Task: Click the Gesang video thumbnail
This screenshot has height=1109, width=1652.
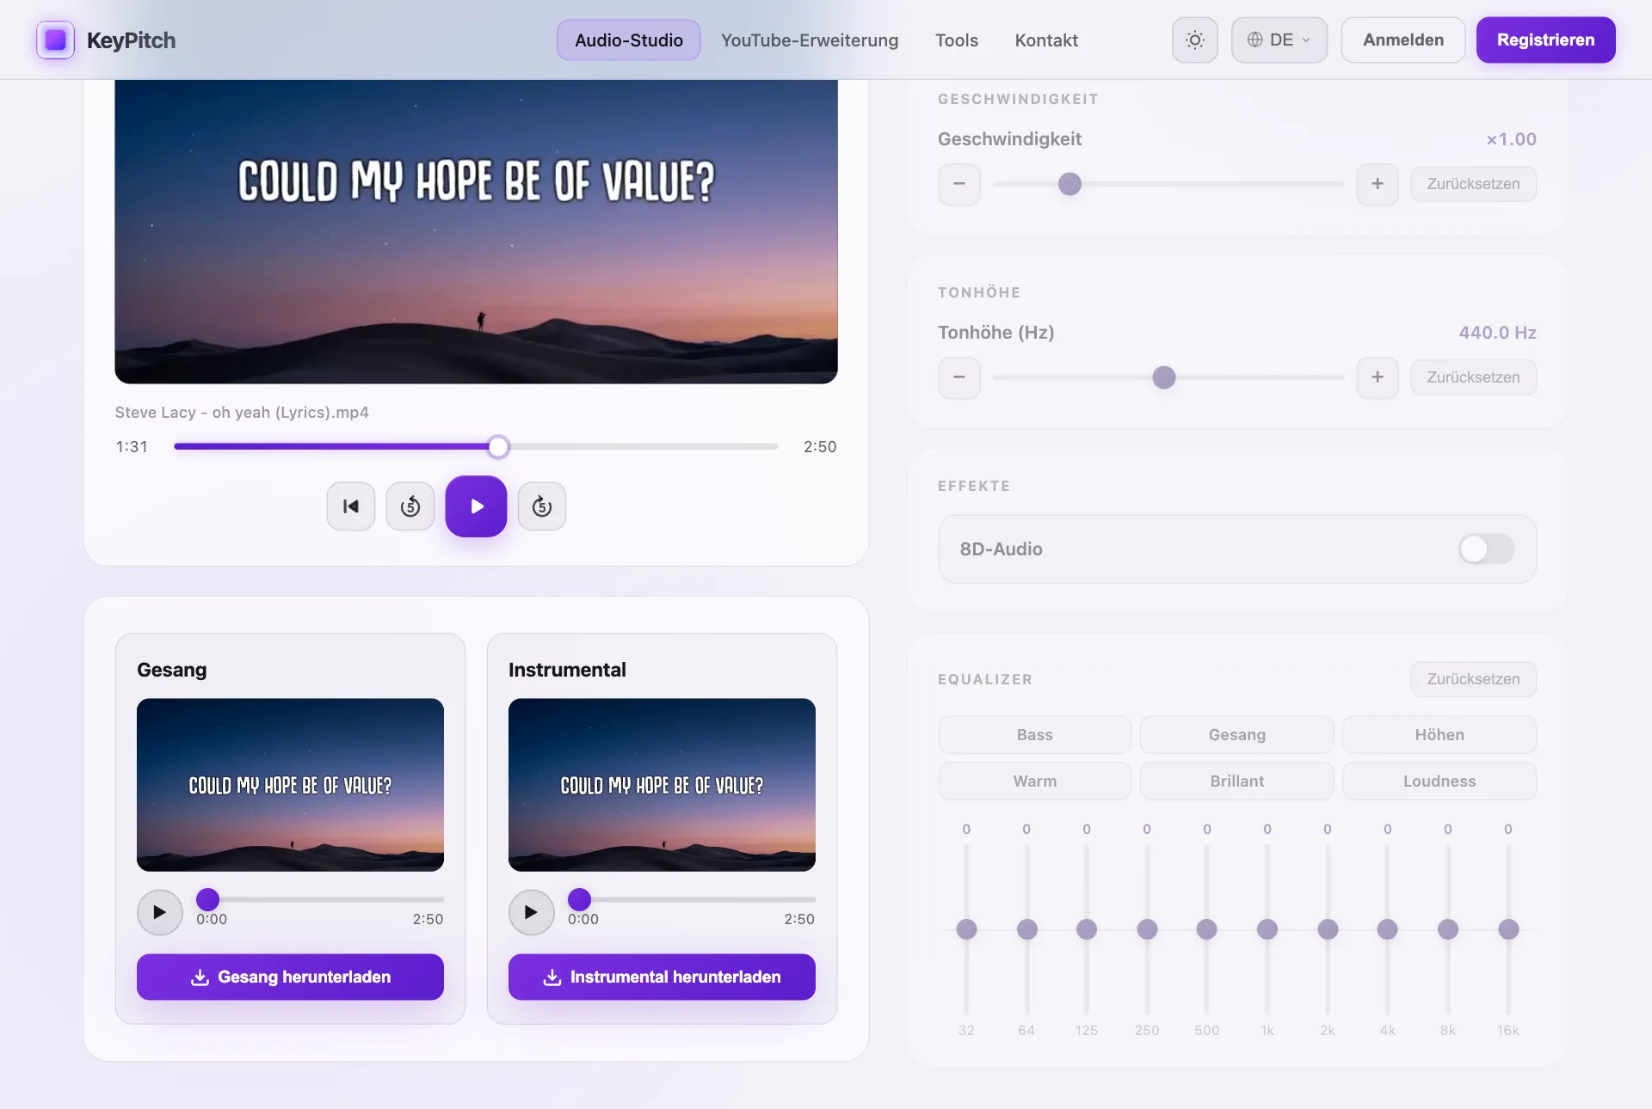Action: (290, 785)
